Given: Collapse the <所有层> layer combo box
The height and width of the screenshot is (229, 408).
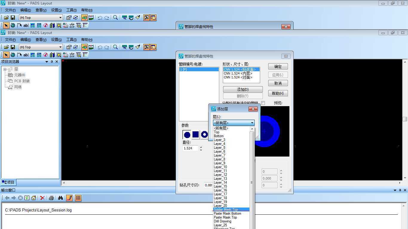Looking at the screenshot, I should click(234, 123).
